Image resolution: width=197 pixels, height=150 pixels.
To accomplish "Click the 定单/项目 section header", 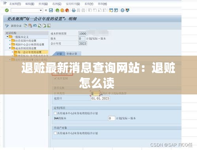I will click(x=116, y=108).
